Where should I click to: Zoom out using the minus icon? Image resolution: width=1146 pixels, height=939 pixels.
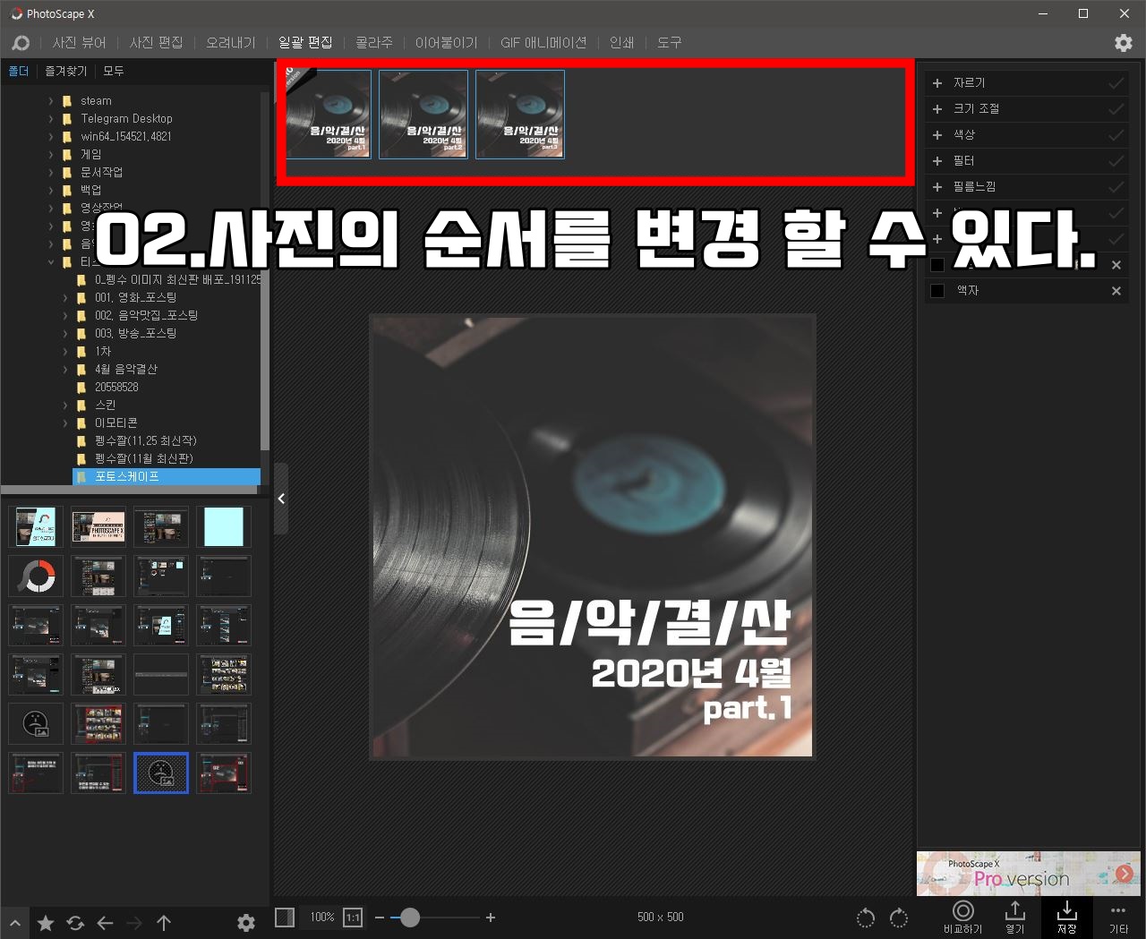click(x=380, y=918)
